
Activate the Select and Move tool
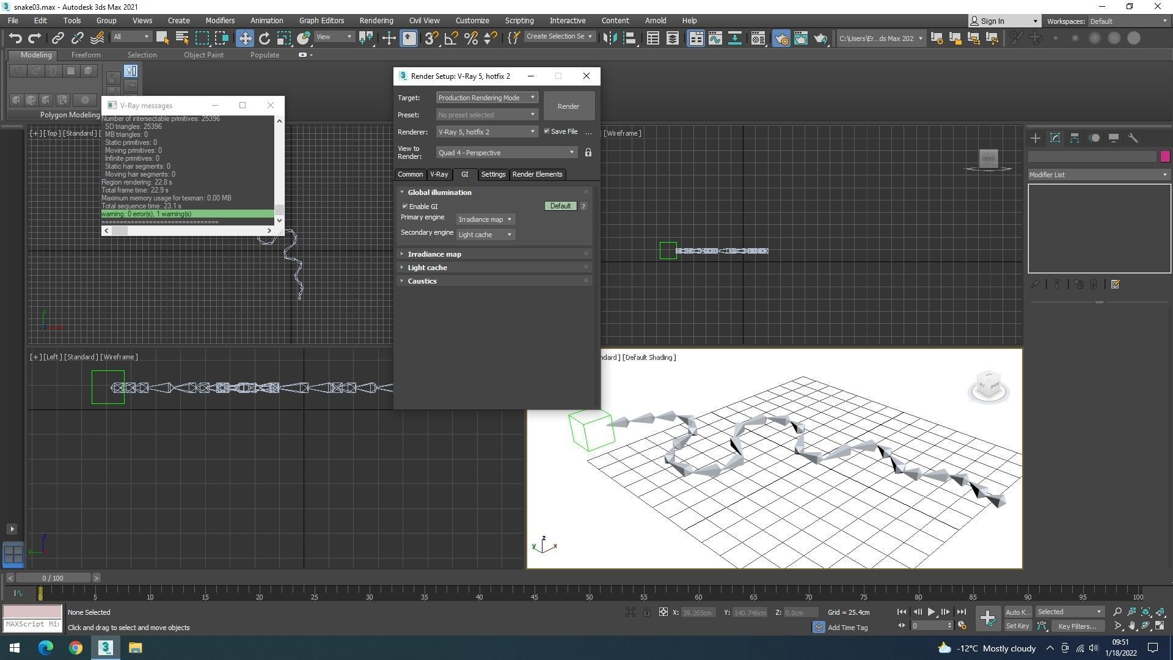pos(244,38)
